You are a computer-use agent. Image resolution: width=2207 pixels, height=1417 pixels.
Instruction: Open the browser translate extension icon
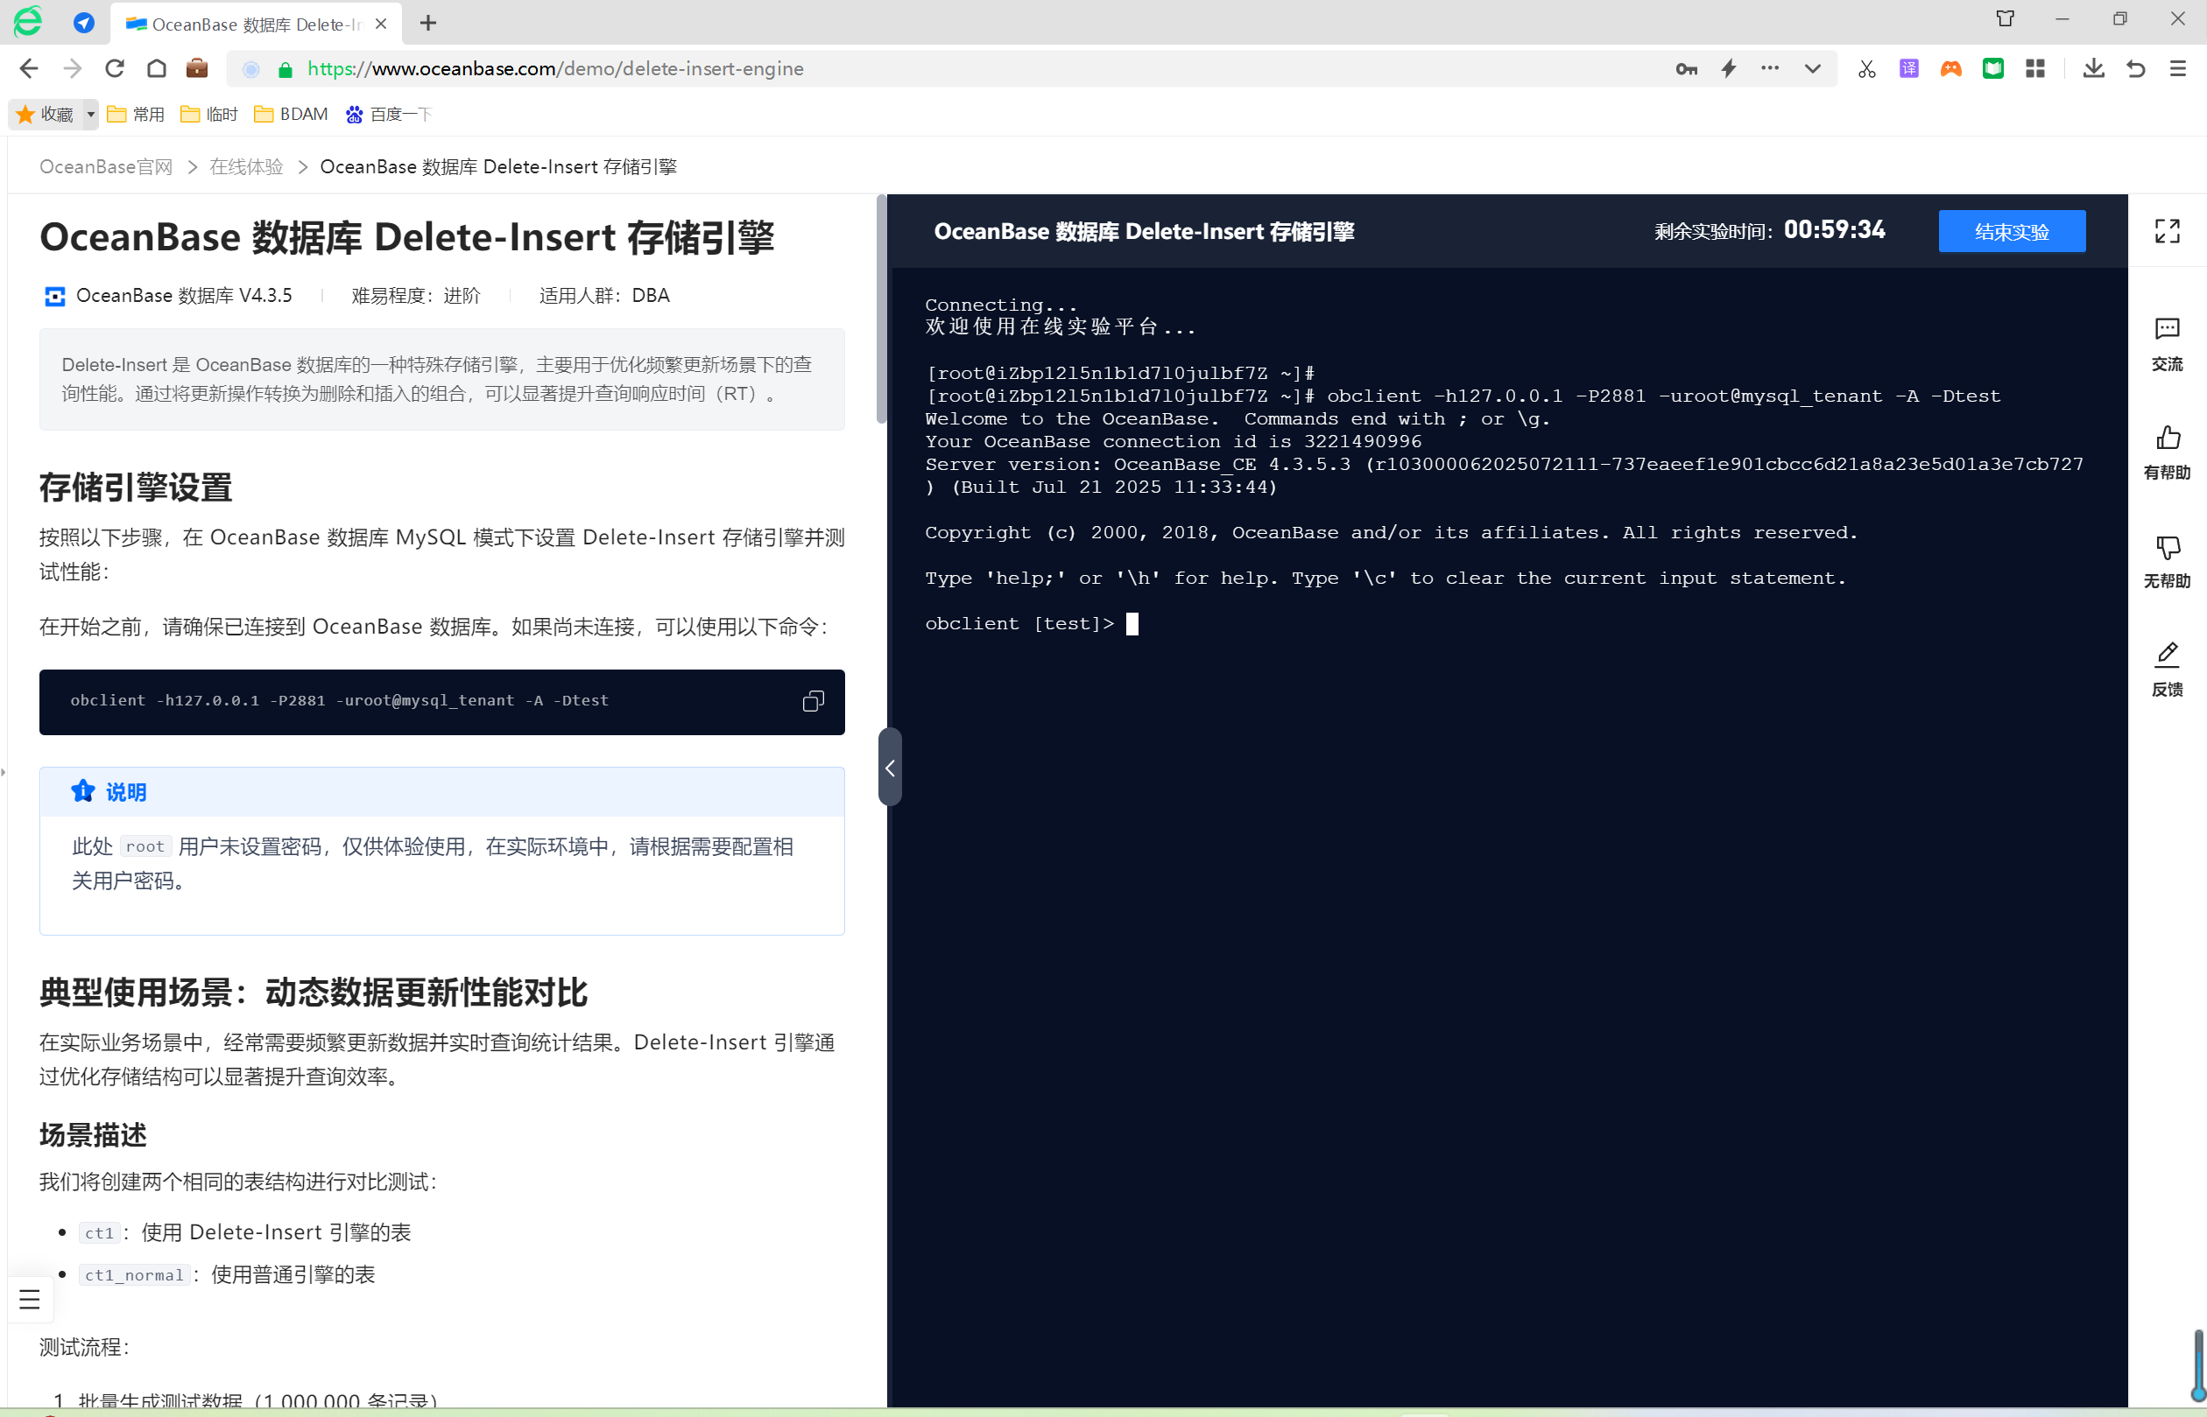[1908, 69]
